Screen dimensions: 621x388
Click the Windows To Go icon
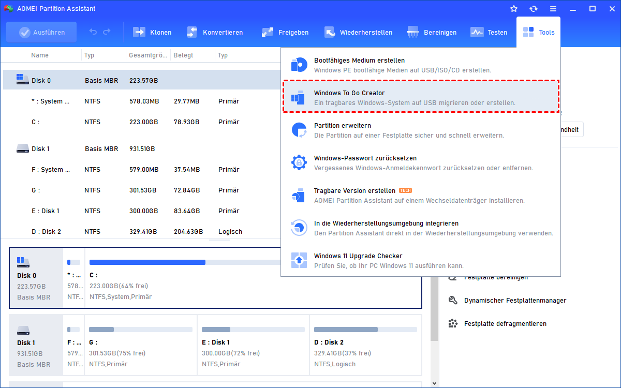point(299,98)
